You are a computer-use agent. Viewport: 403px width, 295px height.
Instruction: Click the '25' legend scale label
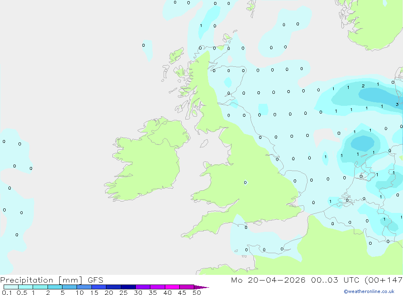124,293
